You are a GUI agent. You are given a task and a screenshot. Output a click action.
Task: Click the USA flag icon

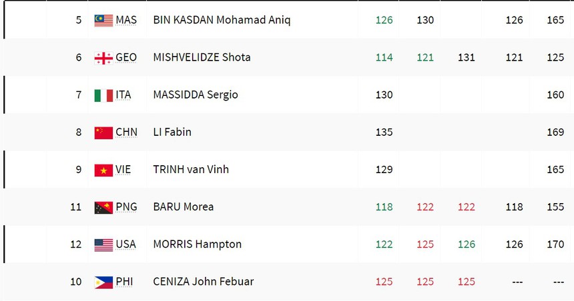103,245
